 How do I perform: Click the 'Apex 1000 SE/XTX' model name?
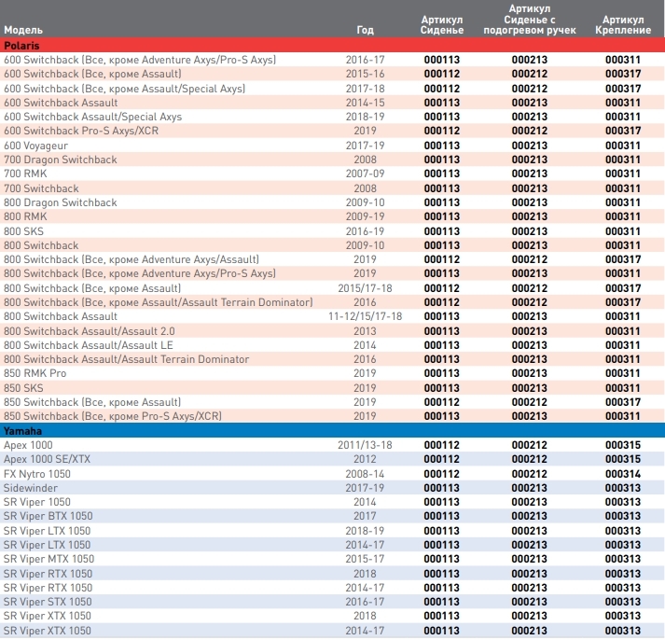click(x=47, y=459)
